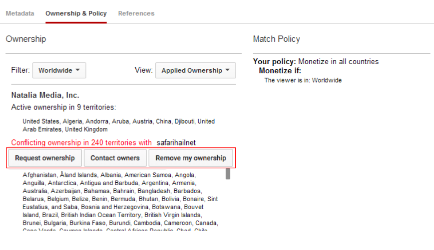Expand the Applied Ownership view dropdown

pos(196,70)
